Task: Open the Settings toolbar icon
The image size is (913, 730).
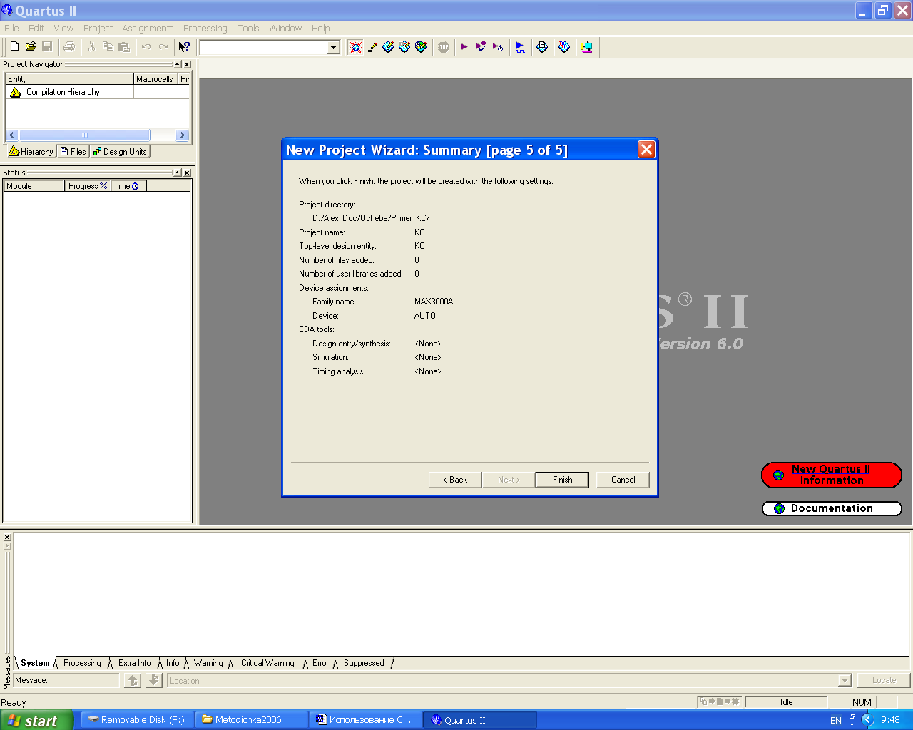Action: 388,47
